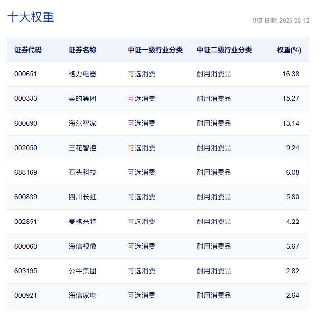Select the 格力电器 name cell
Viewport: 322px width, 319px height.
pos(82,74)
